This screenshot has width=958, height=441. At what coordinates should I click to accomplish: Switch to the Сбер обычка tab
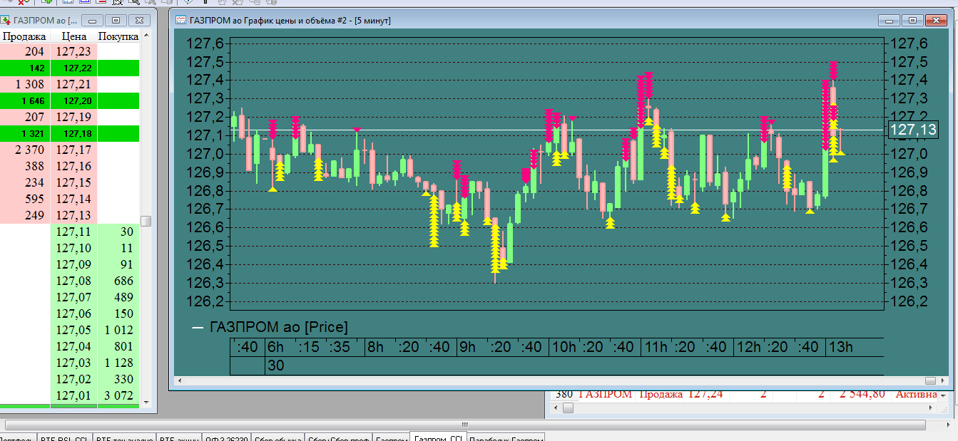277,439
